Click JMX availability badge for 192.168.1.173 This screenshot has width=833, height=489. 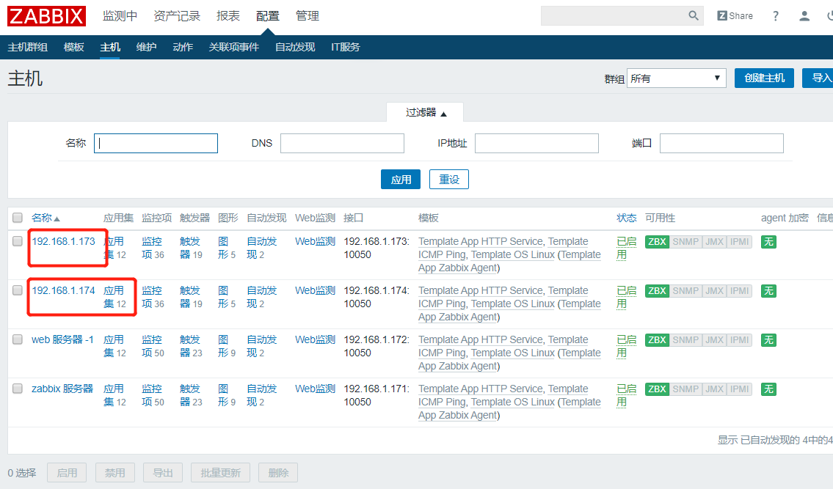[714, 242]
